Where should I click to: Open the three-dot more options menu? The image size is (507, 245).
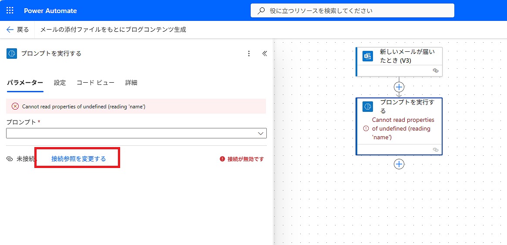coord(249,54)
